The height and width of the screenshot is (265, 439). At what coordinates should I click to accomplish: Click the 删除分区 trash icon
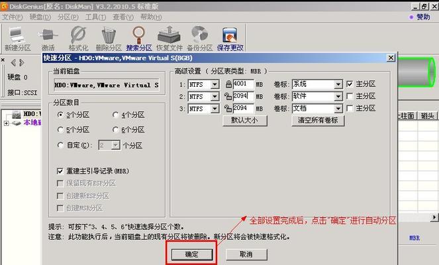click(109, 39)
